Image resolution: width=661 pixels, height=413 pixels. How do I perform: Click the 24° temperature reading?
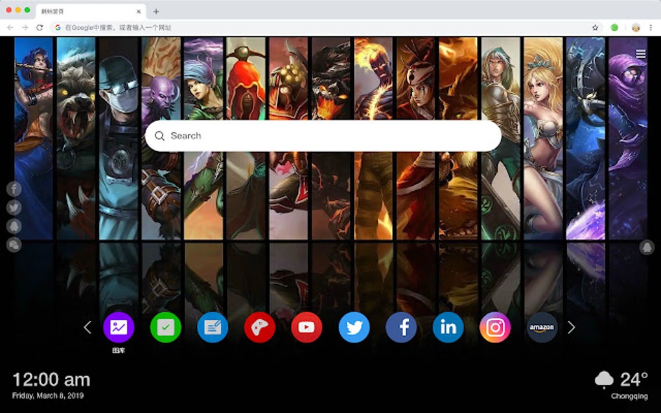pos(634,379)
